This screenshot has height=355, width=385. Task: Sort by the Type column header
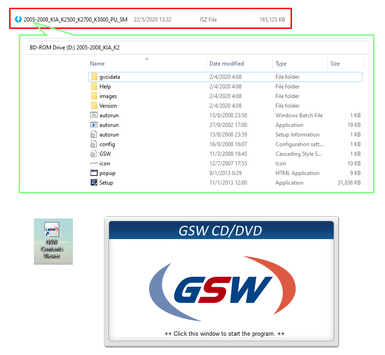point(281,64)
